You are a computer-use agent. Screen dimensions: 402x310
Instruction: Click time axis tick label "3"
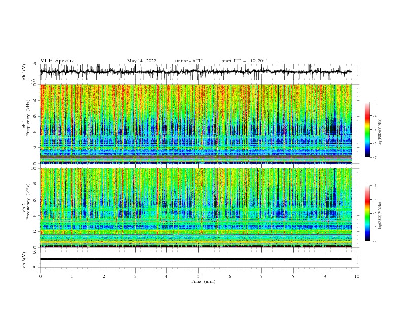point(135,276)
